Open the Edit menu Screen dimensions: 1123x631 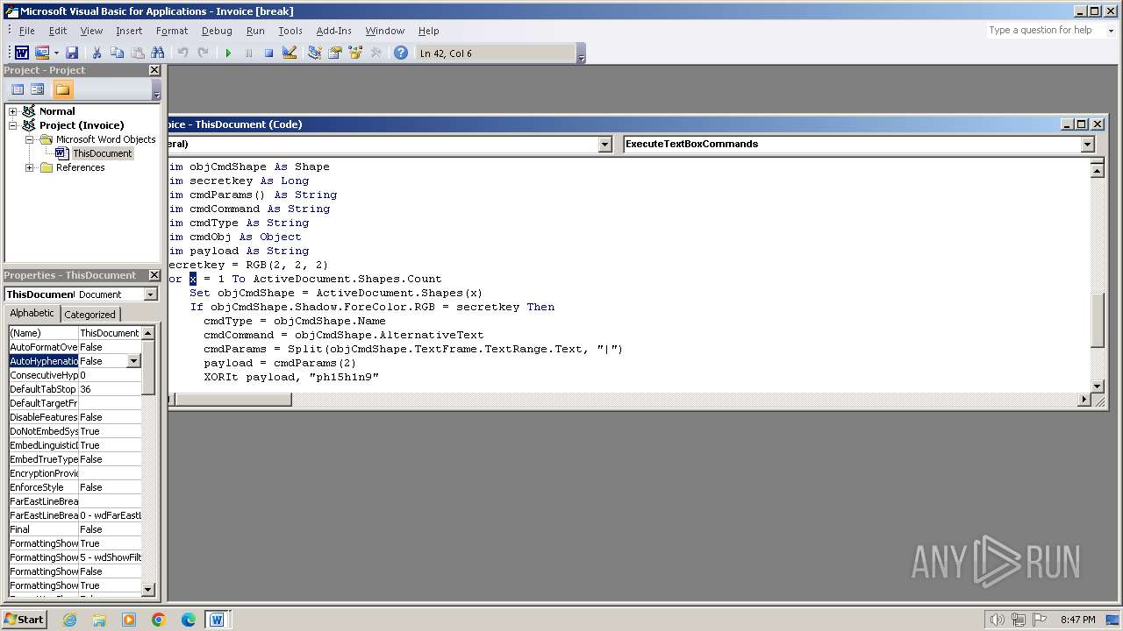(x=58, y=31)
